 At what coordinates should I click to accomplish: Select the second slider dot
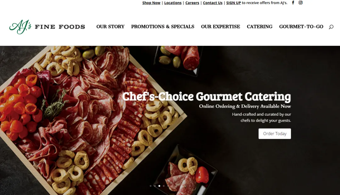[x=155, y=186]
